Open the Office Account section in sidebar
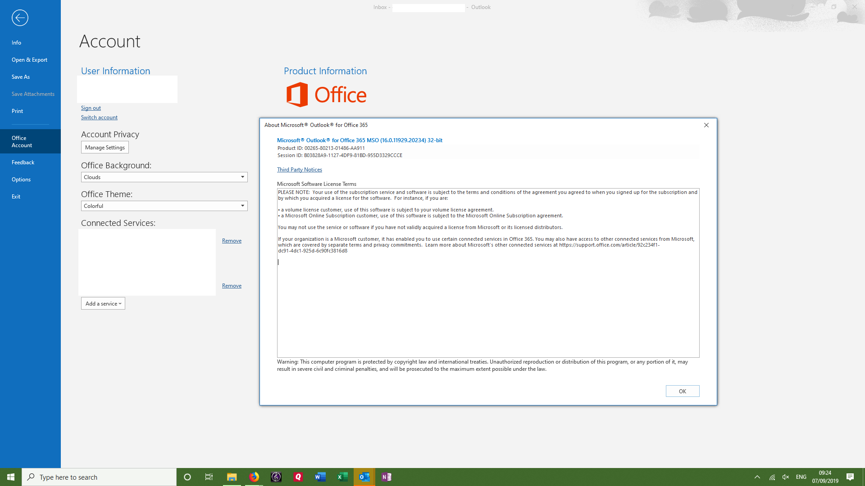Screen dimensions: 865x486 pos(22,141)
